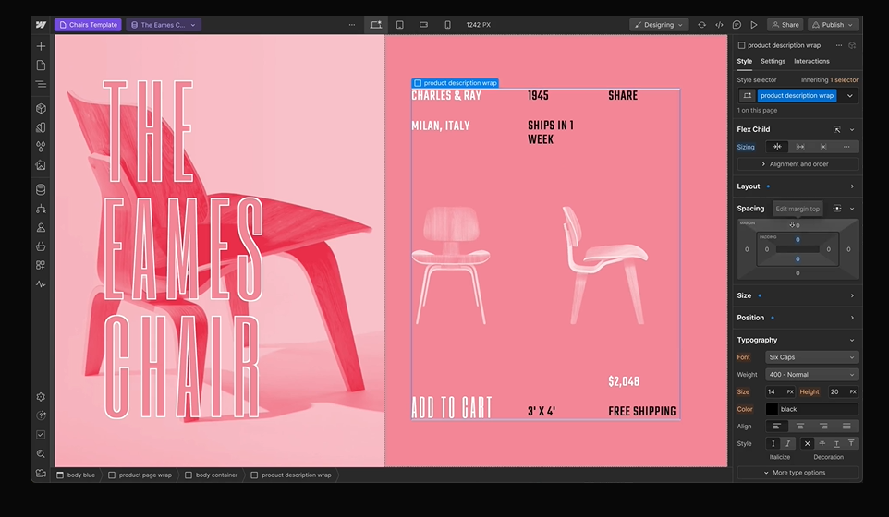Open the audit checkmark panel

tap(41, 434)
